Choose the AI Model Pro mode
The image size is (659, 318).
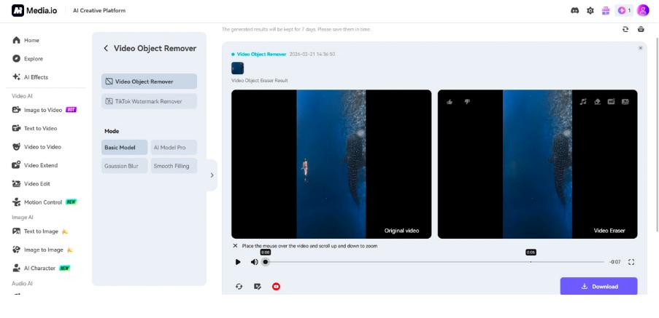pos(174,148)
